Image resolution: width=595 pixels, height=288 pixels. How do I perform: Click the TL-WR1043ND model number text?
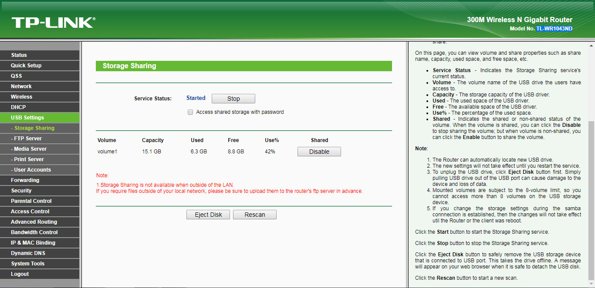tap(554, 29)
